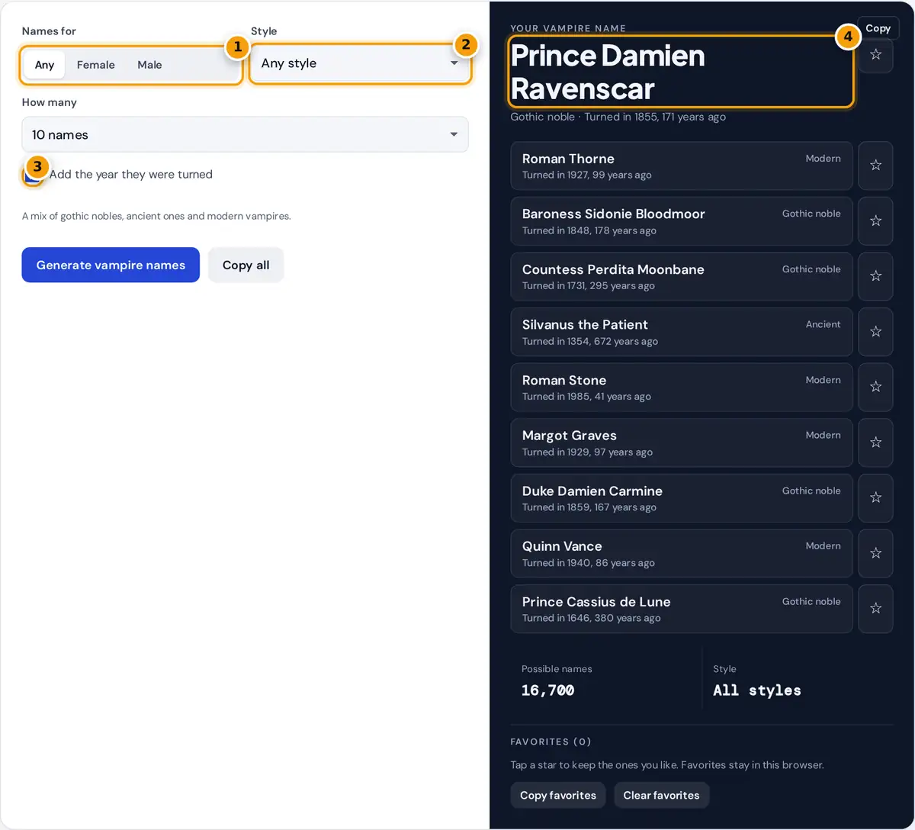The image size is (915, 830).
Task: Favorite Prince Cassius de Lune
Action: pos(875,608)
